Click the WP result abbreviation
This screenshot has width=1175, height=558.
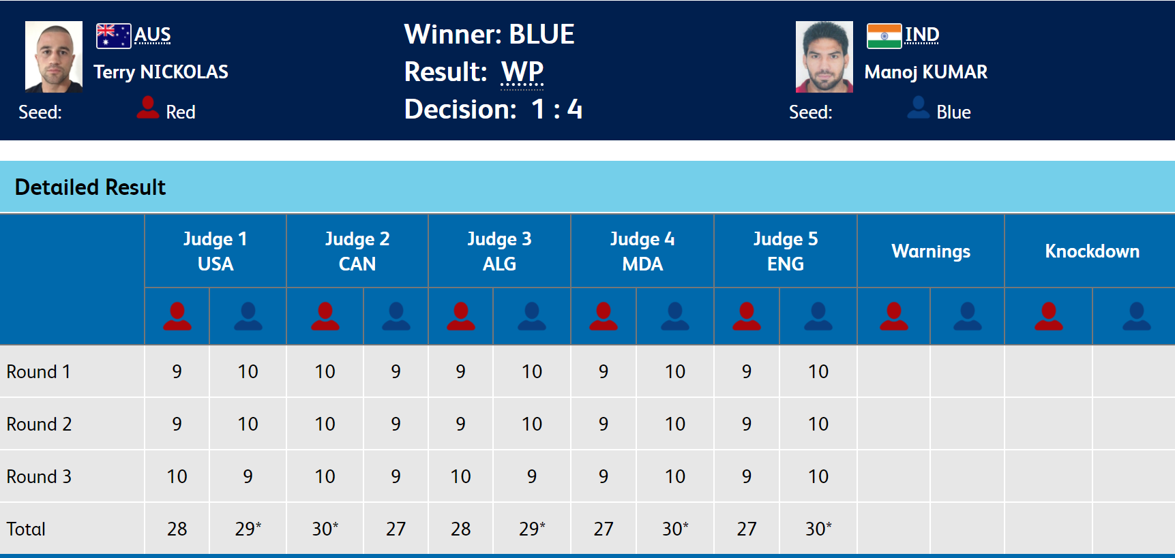coord(522,72)
